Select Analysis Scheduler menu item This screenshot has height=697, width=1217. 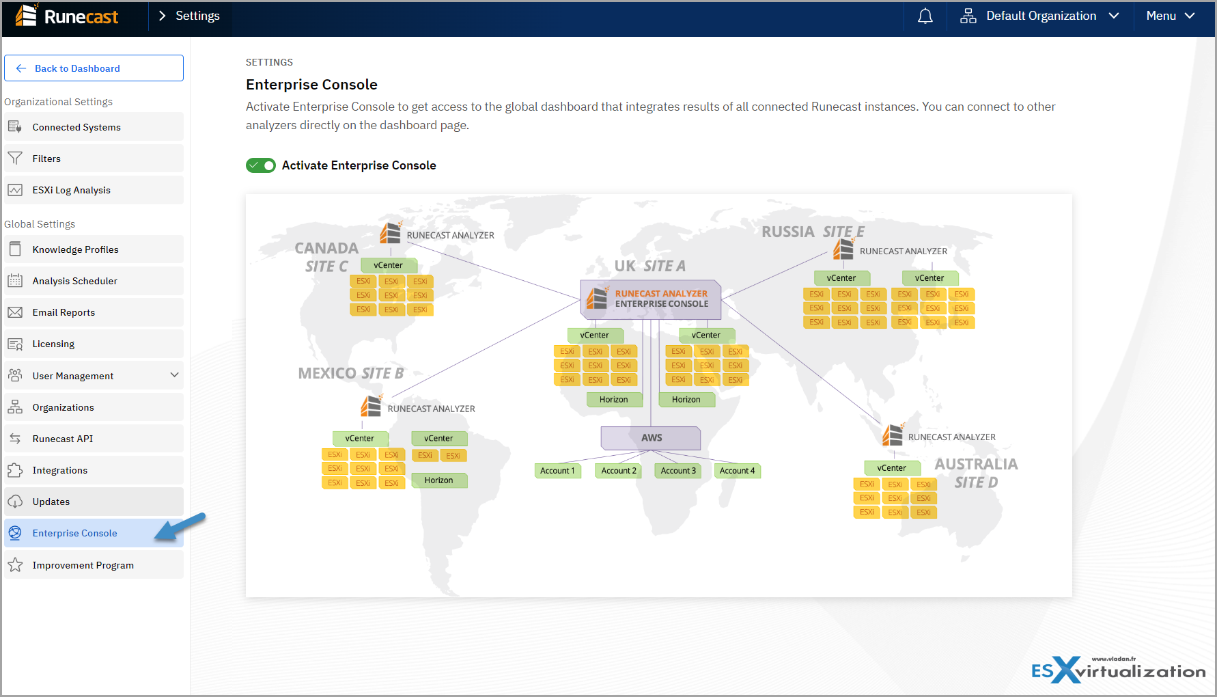(x=94, y=281)
